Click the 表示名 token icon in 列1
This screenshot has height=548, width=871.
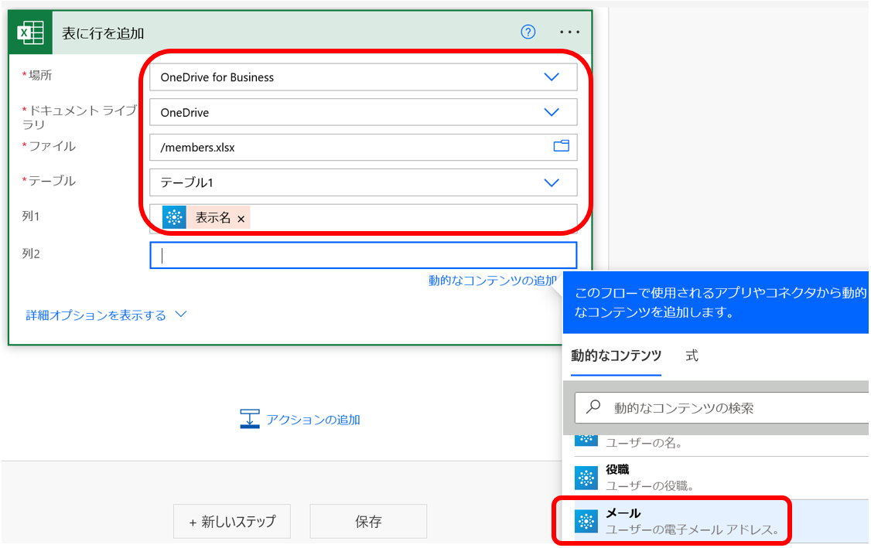(174, 217)
